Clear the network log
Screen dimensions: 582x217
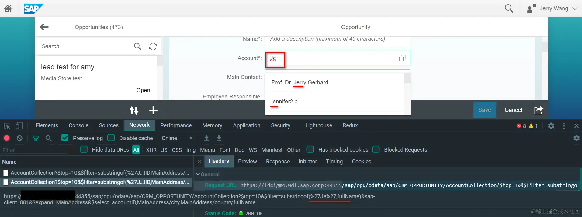[19, 138]
